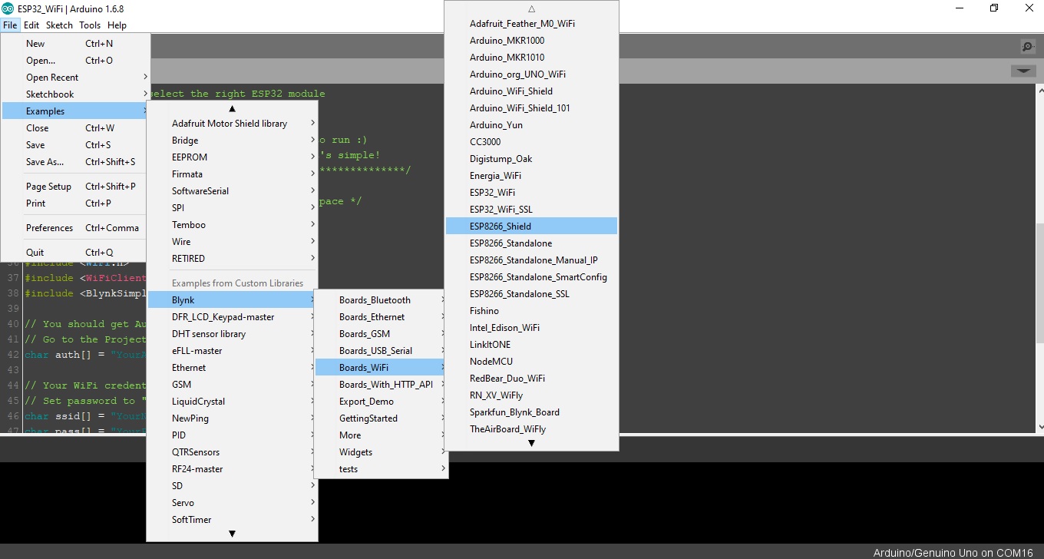Viewport: 1044px width, 559px height.
Task: Open Boards_USB_Serial in Blynk submenu
Action: pyautogui.click(x=381, y=351)
